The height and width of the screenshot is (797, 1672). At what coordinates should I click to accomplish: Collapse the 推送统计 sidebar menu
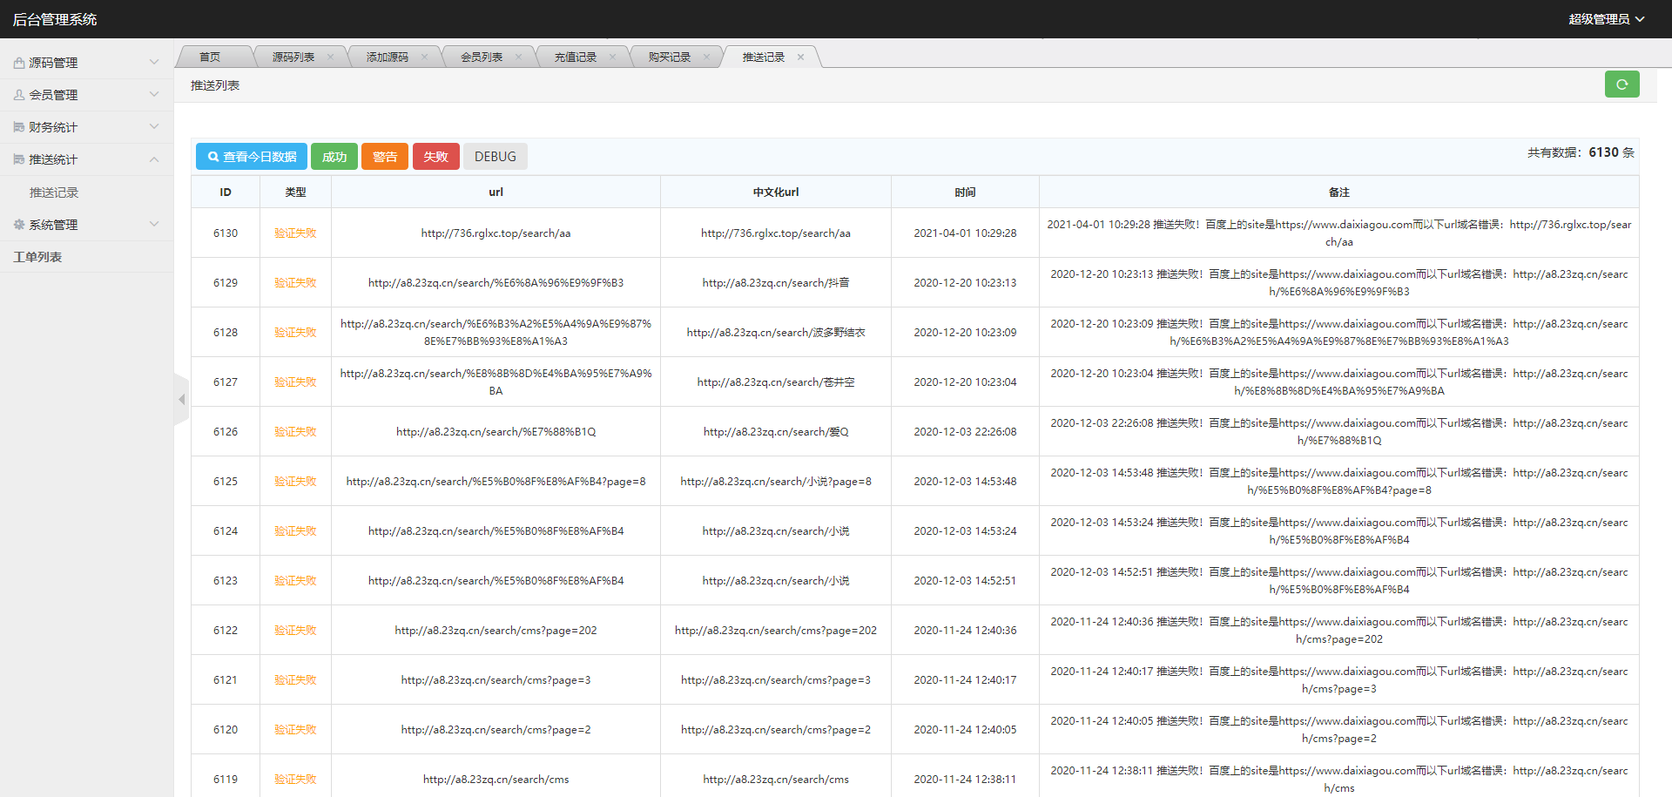pos(86,159)
